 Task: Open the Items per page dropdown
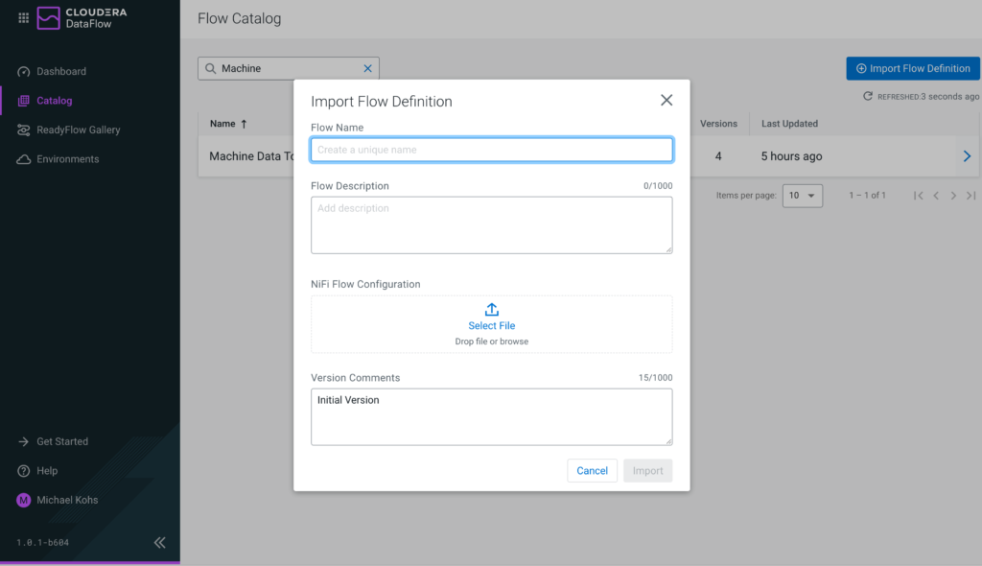[803, 196]
